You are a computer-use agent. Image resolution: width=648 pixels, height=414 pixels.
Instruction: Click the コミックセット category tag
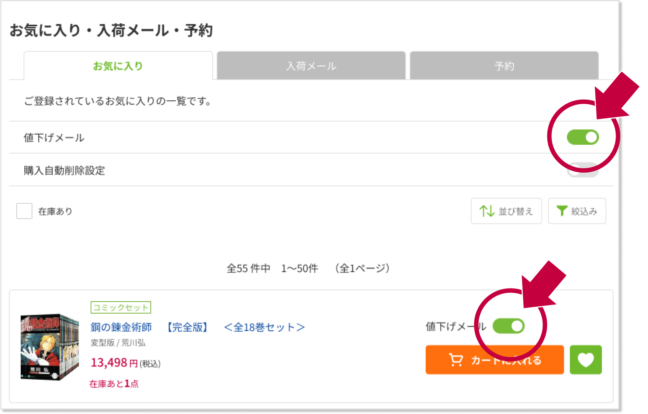click(x=121, y=307)
